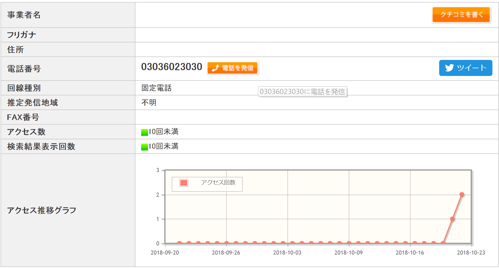
Task: Click 10回未満 text in 検索結果表示回数 row
Action: click(x=163, y=146)
